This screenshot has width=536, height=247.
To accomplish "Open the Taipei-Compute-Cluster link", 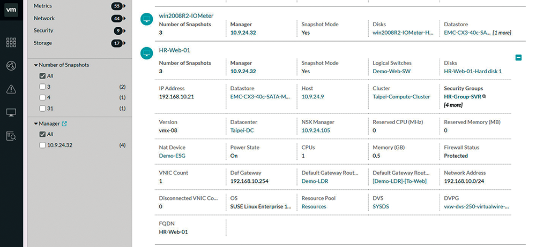I will pos(401,97).
